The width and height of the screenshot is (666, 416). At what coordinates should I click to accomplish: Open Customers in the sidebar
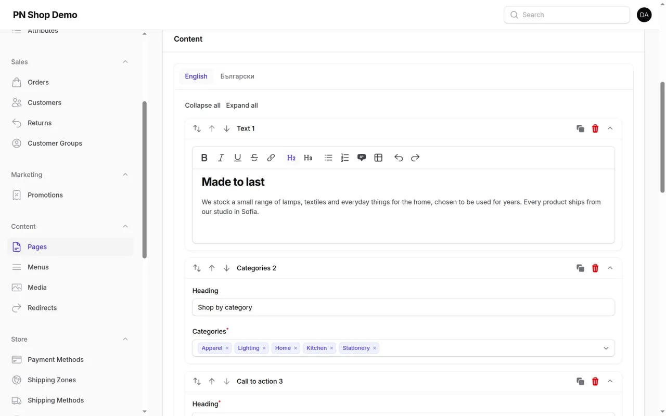click(70, 102)
